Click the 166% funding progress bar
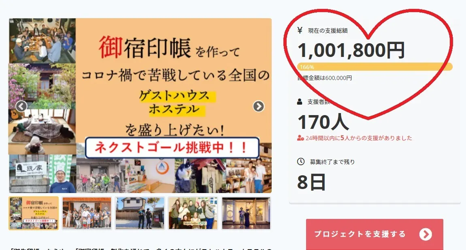Viewport: 466px width, 250px height. tap(375, 67)
